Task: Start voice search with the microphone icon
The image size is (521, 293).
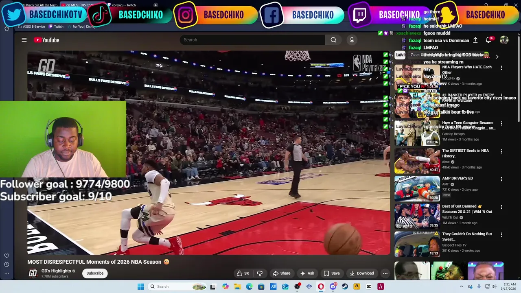Action: 352,40
